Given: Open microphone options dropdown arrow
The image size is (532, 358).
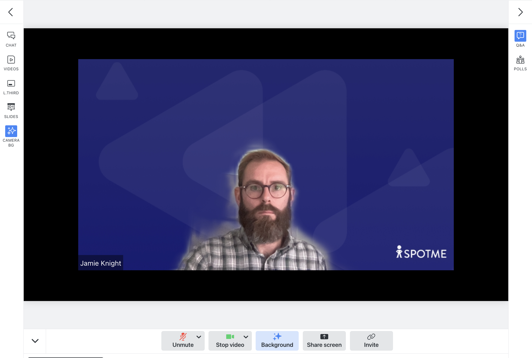Looking at the screenshot, I should click(x=199, y=337).
